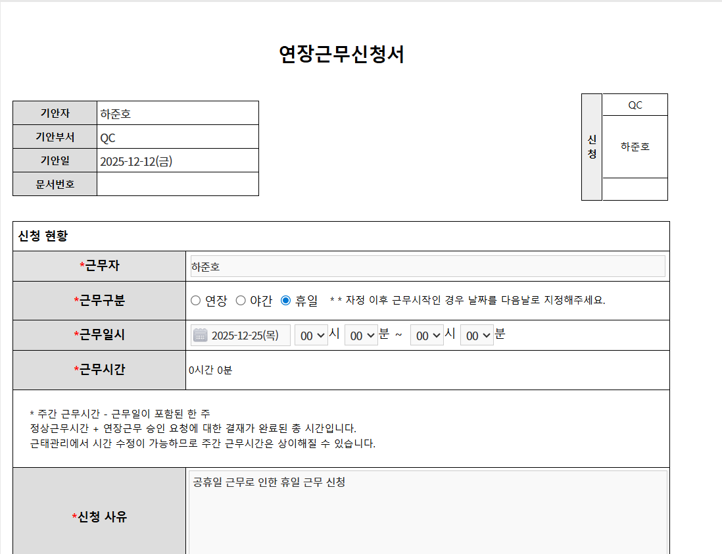Select the 연장 radio button
722x554 pixels.
(196, 301)
